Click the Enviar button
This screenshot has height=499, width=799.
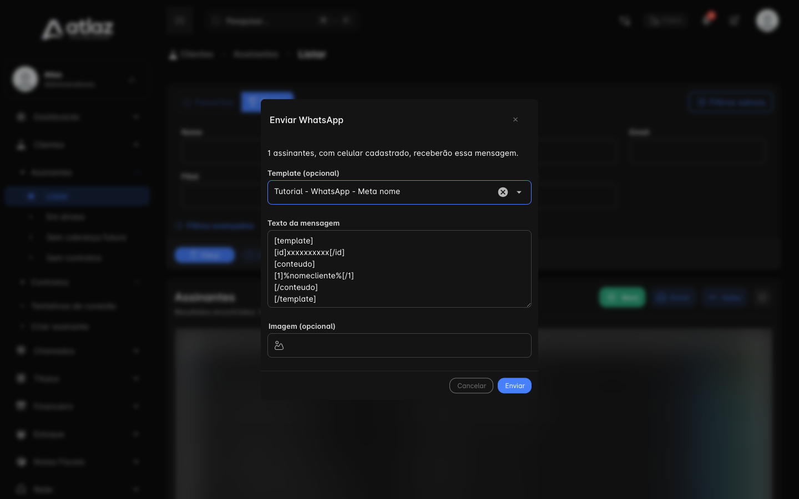pyautogui.click(x=514, y=386)
